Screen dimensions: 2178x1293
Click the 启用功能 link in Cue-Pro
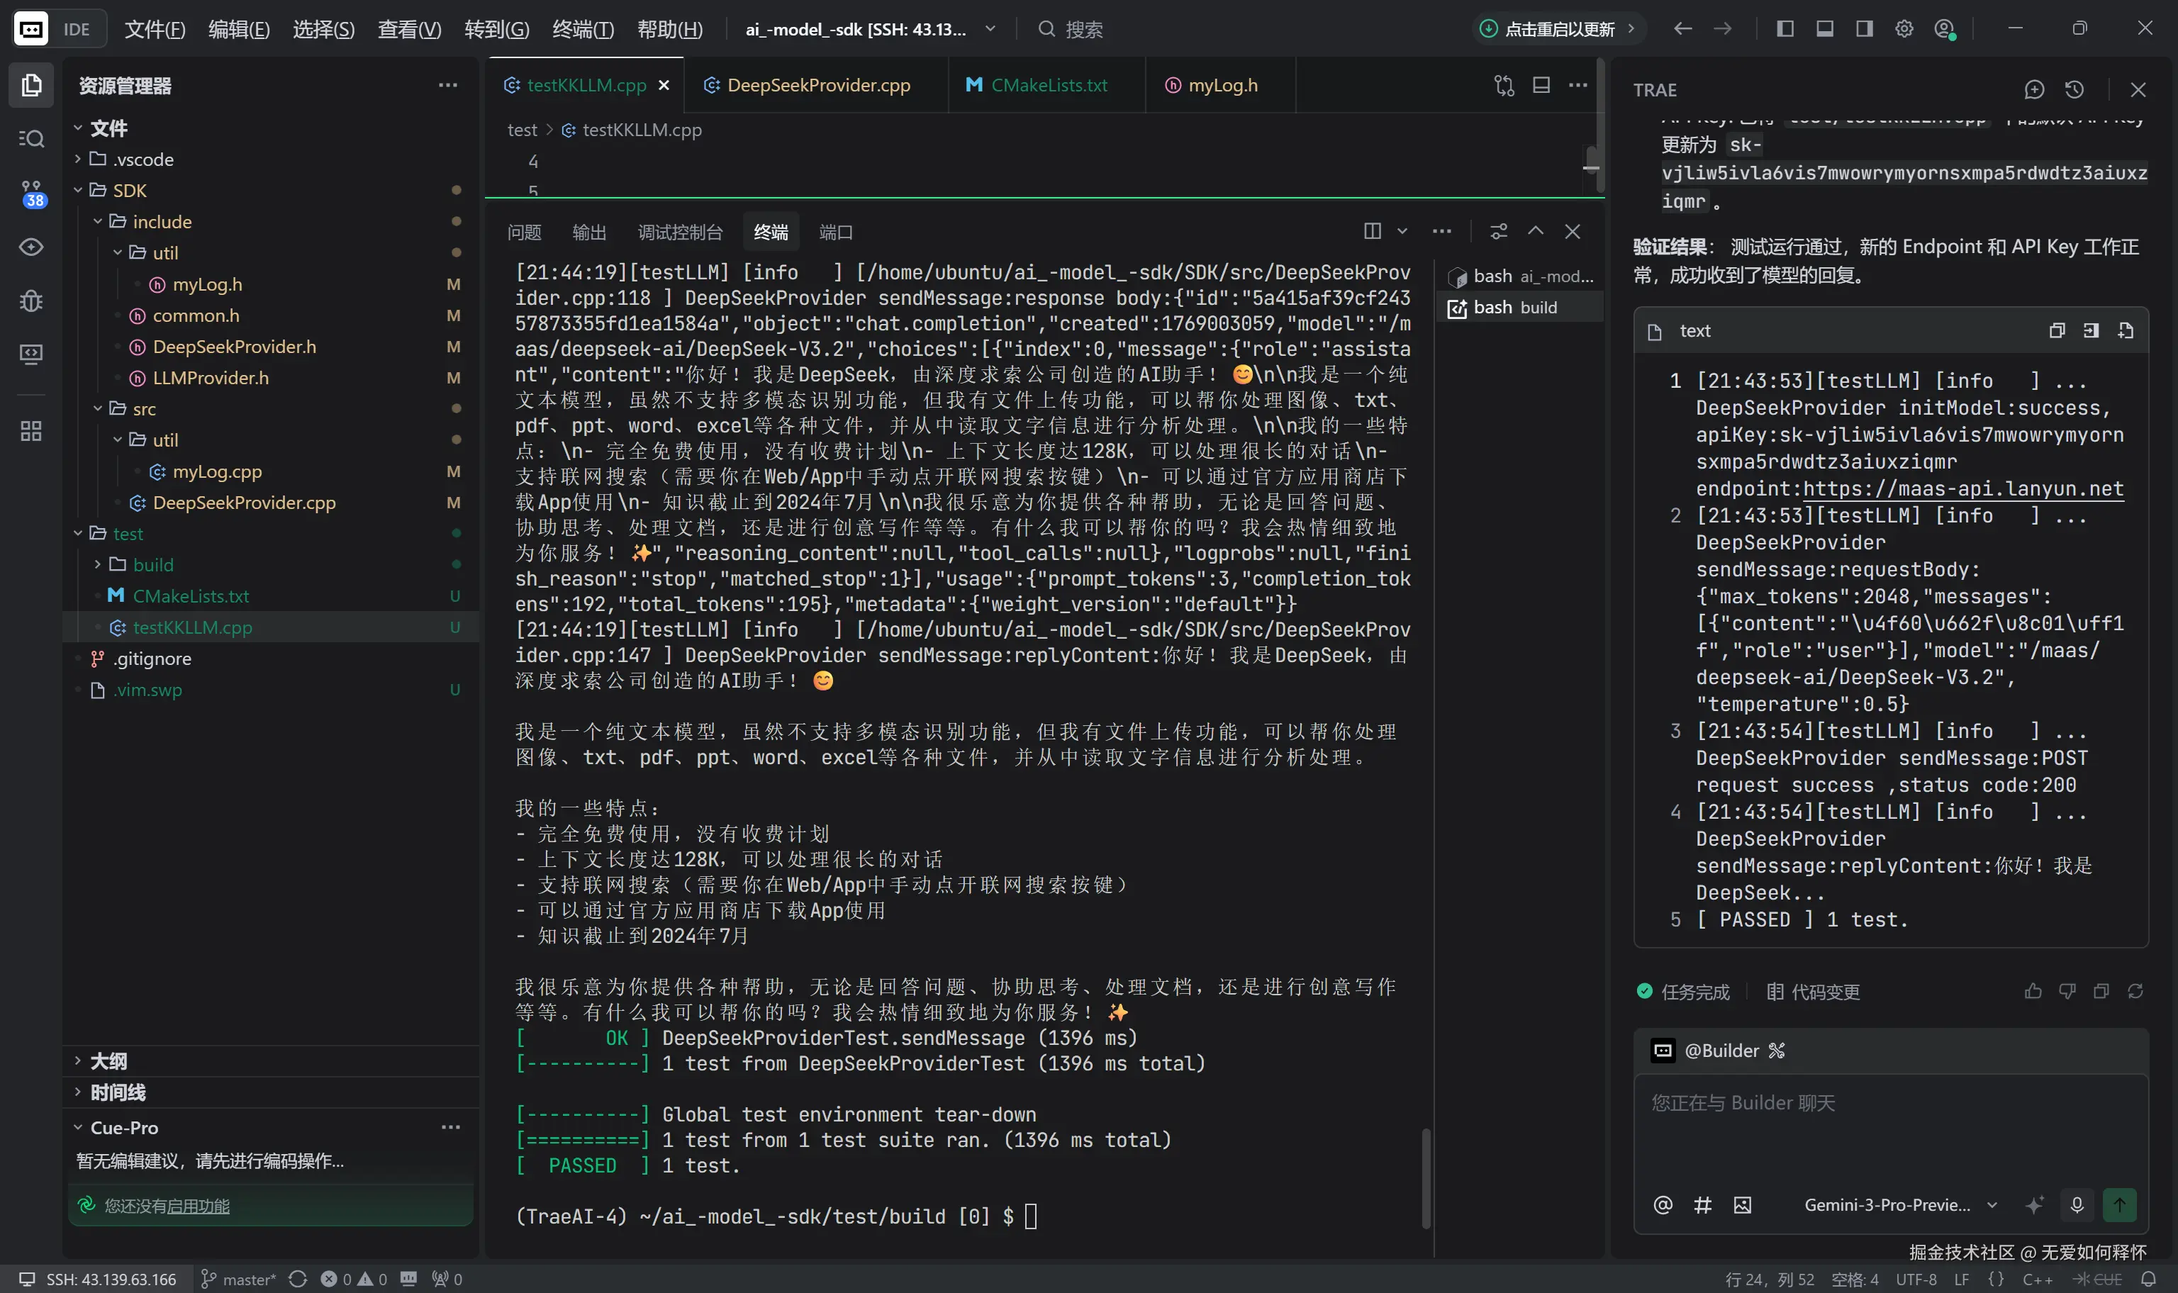tap(198, 1206)
